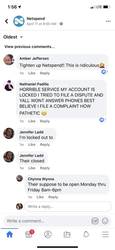
Task: Tap the post privacy gear icon
Action: click(61, 24)
